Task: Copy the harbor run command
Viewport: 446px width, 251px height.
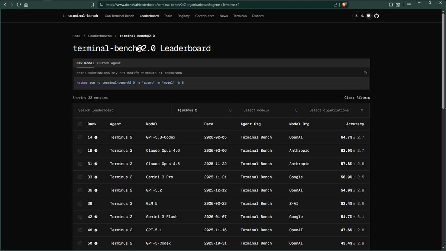Action: [365, 73]
